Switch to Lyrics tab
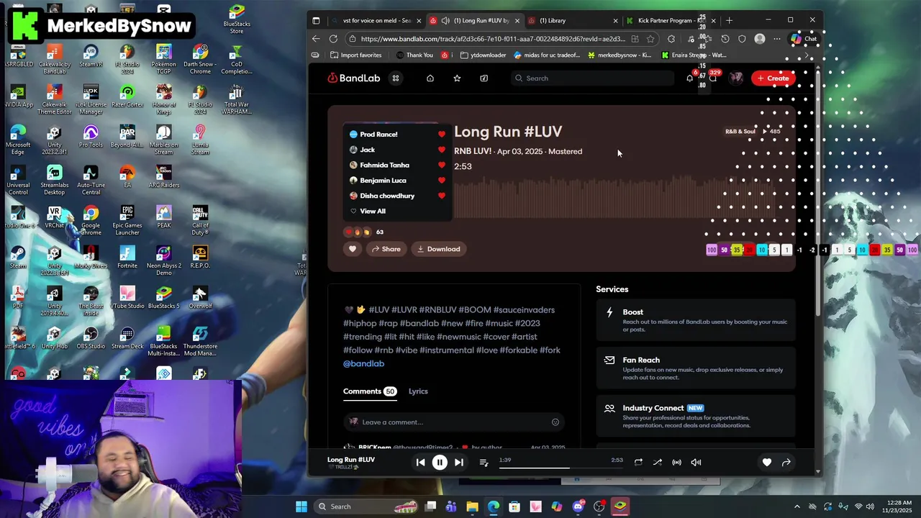 coord(418,391)
